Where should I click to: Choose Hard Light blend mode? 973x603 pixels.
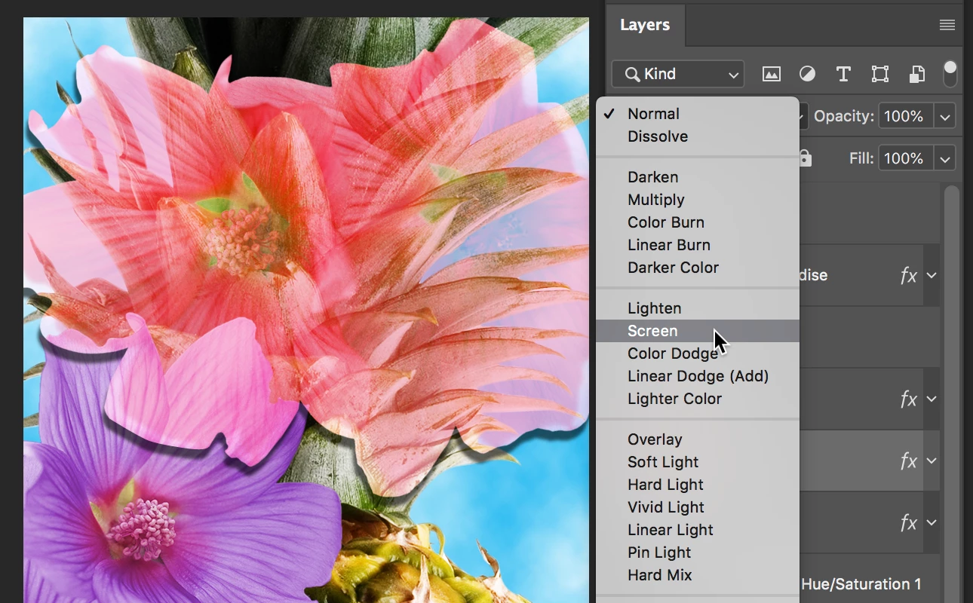click(698, 485)
